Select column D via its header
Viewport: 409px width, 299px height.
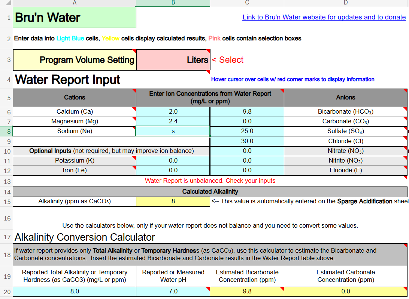coord(346,3)
